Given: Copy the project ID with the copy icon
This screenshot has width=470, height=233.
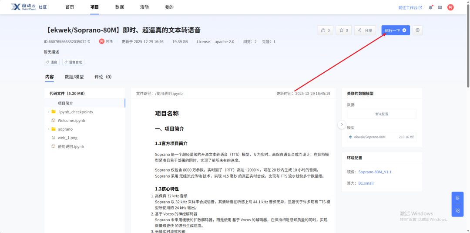Looking at the screenshot, I should [89, 42].
